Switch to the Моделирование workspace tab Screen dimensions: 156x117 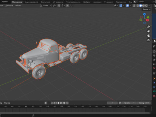click(x=31, y=2)
